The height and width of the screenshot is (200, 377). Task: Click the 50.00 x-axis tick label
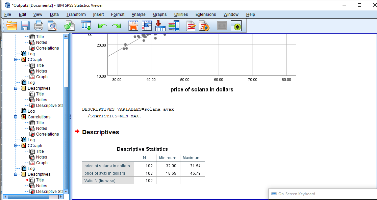coord(185,80)
